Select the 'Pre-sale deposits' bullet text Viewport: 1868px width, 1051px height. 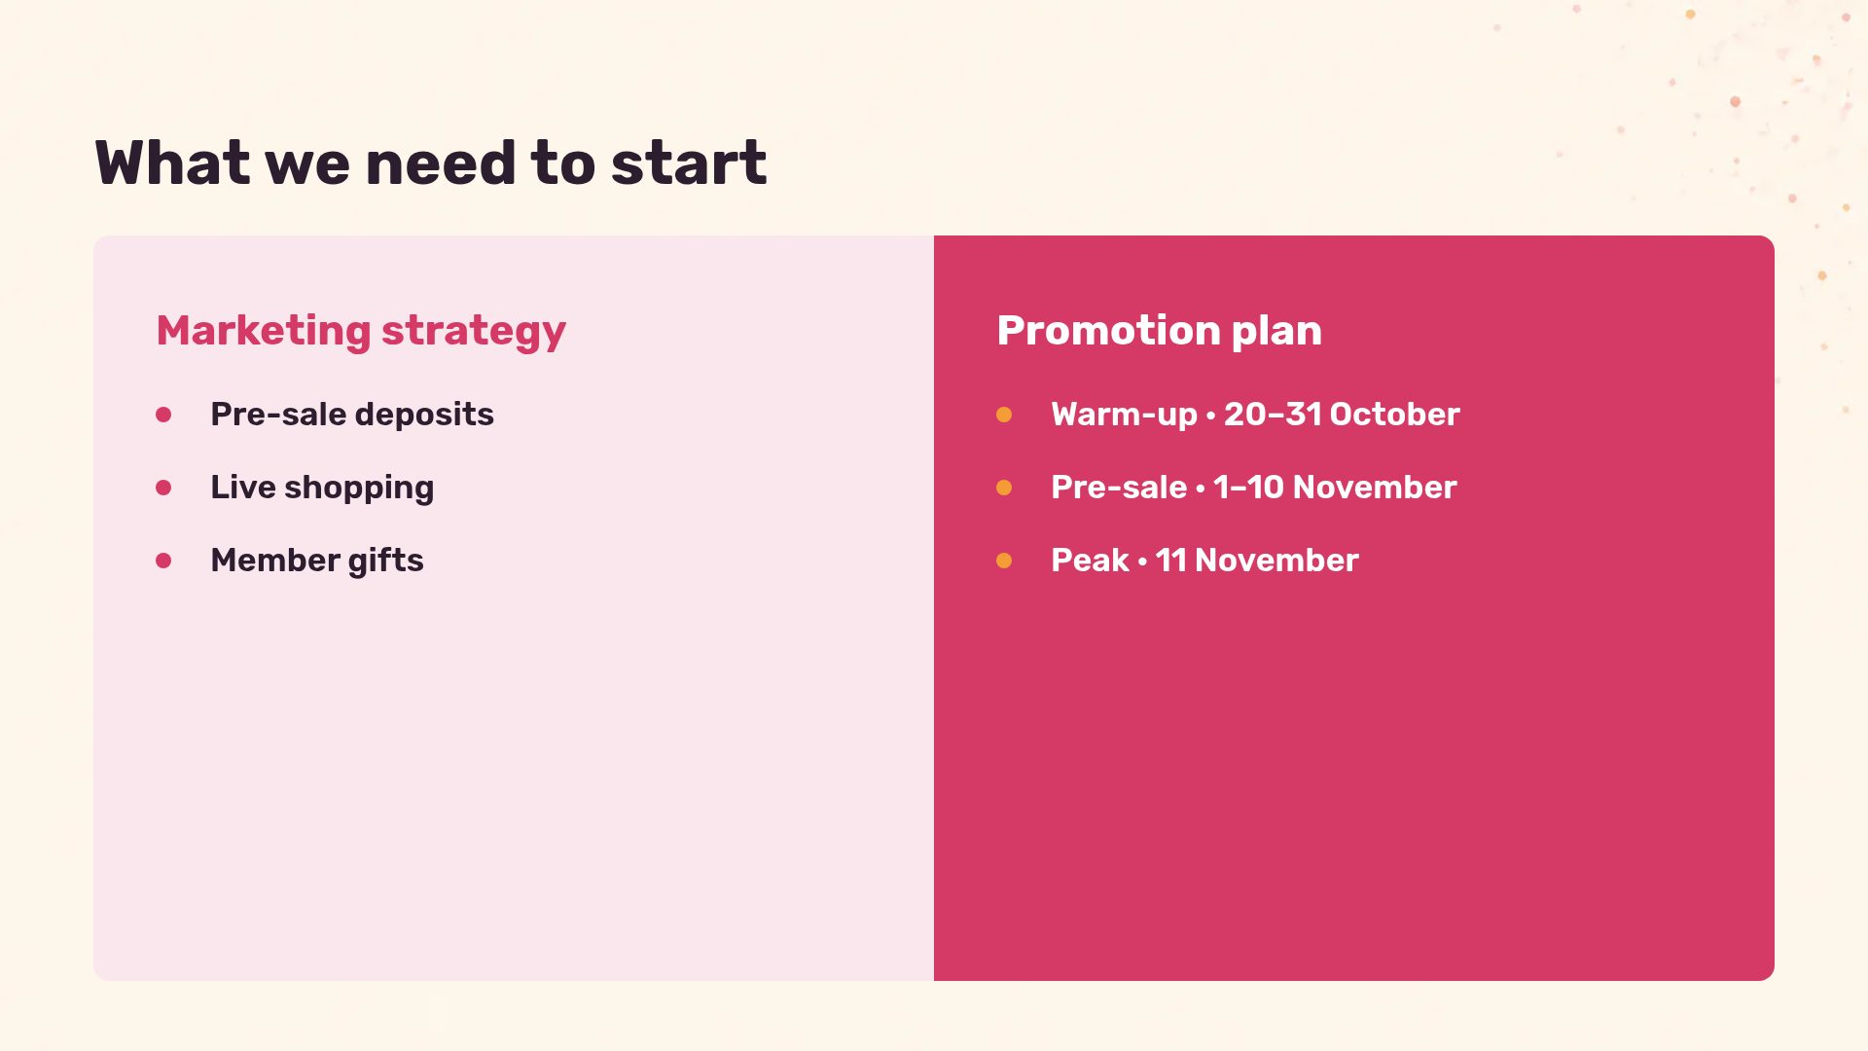[352, 415]
